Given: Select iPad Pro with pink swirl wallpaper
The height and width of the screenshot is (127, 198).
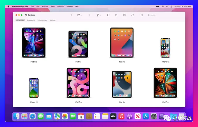Looking at the screenshot, I should [x=78, y=83].
